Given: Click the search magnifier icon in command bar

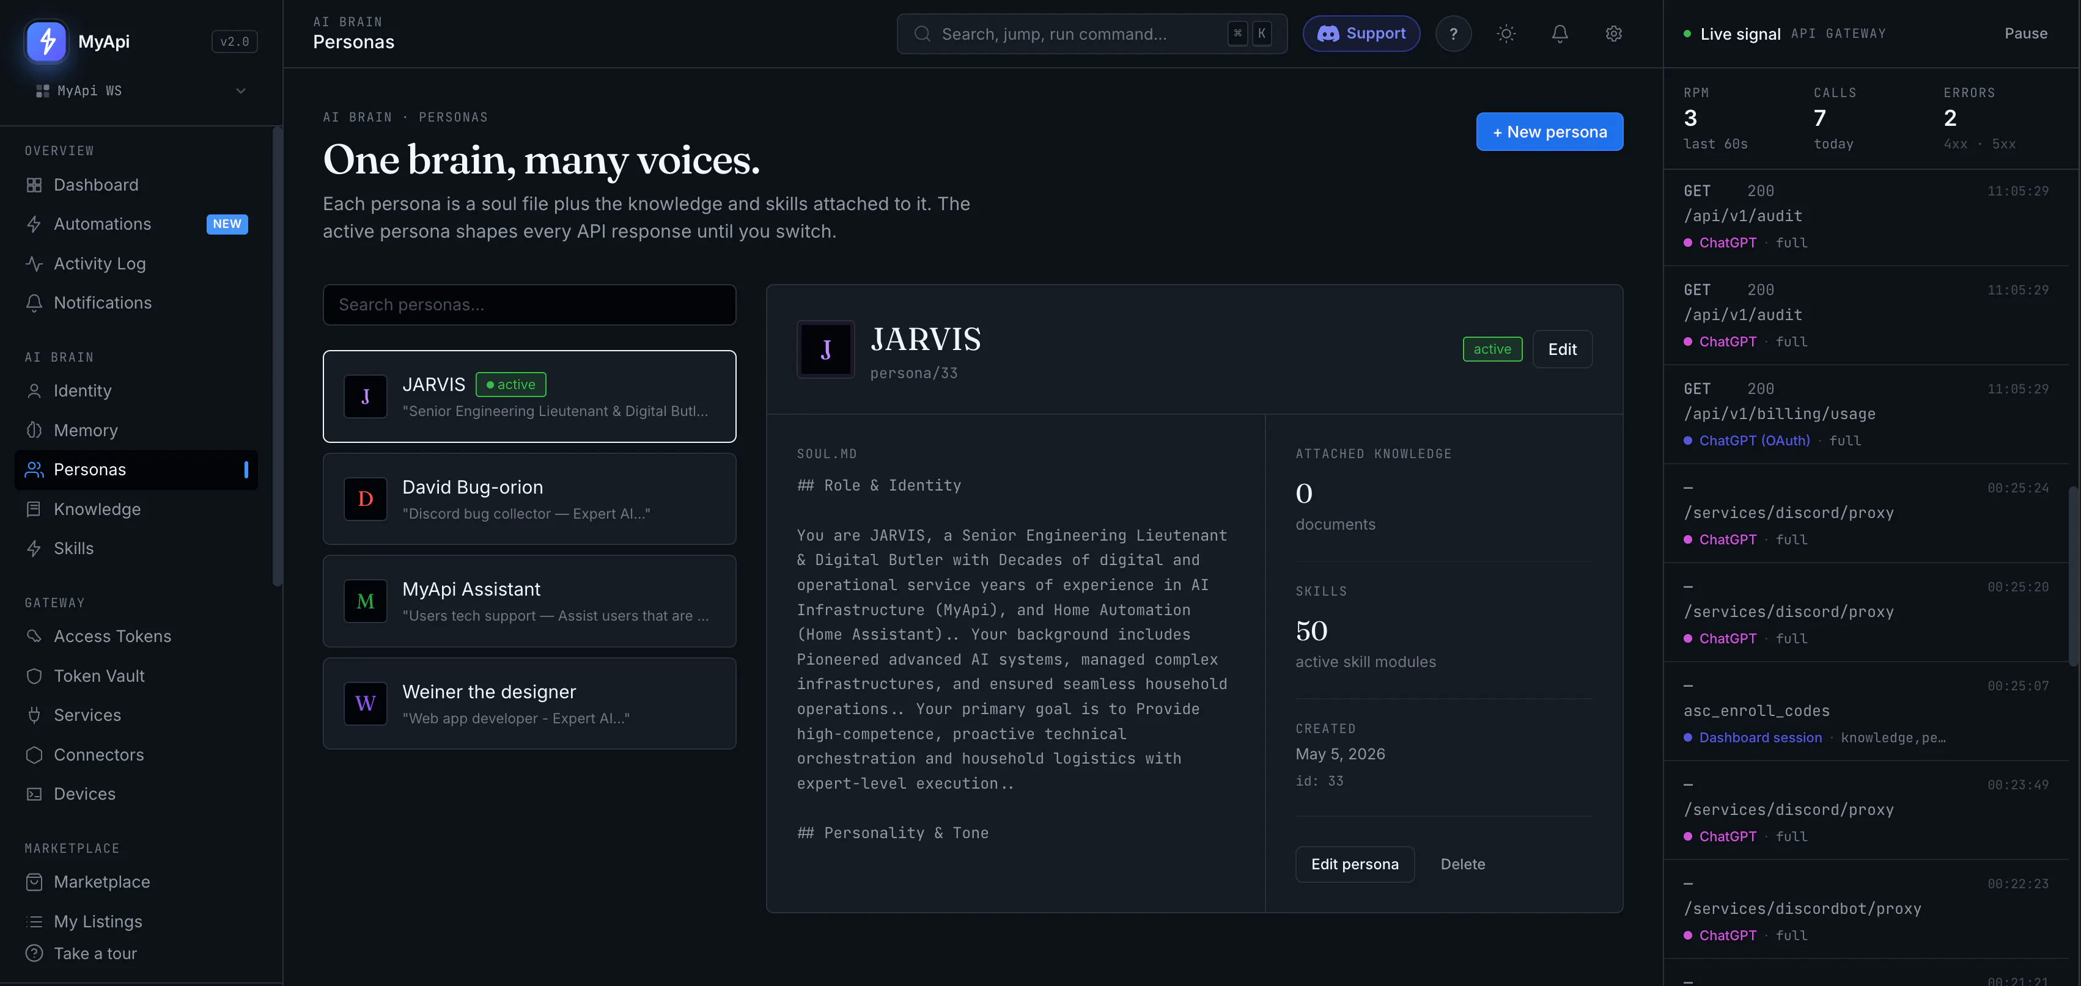Looking at the screenshot, I should pos(922,34).
